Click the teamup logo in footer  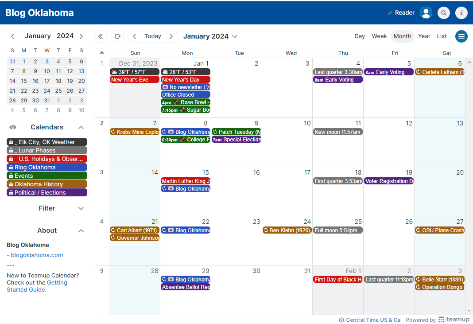[454, 320]
